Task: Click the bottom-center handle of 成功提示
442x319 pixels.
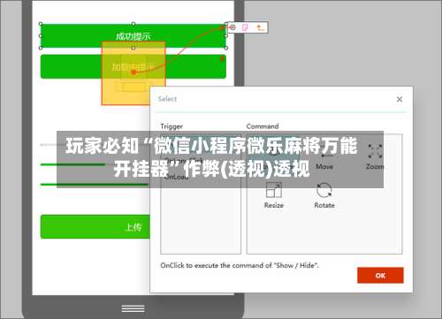Action: coord(133,48)
